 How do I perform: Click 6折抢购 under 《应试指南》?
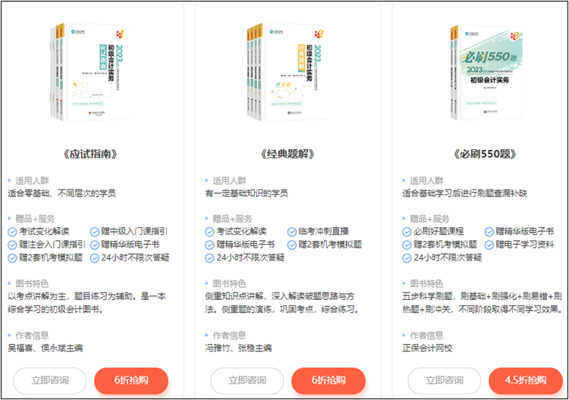[x=131, y=380]
